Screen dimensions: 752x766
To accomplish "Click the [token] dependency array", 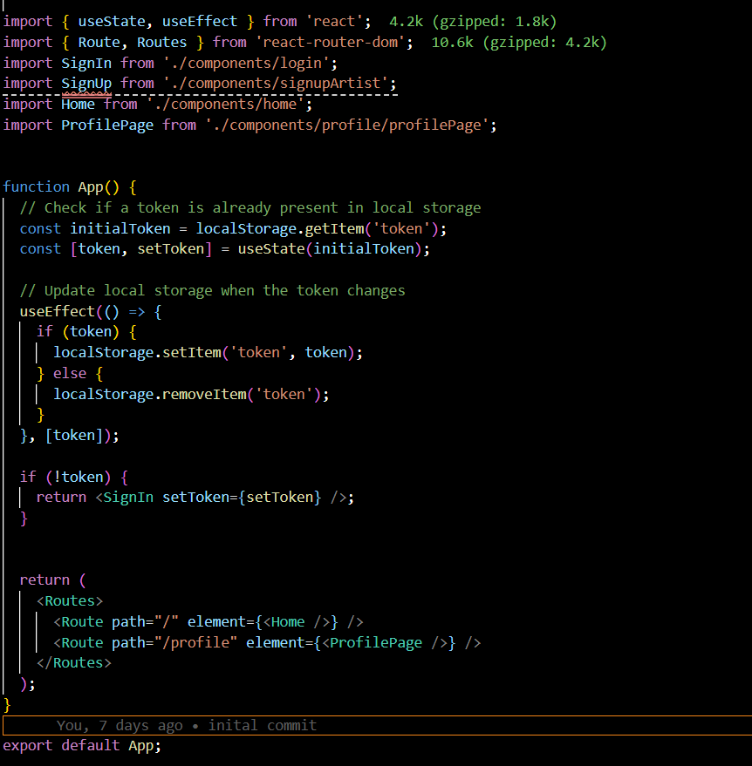I will tap(74, 435).
